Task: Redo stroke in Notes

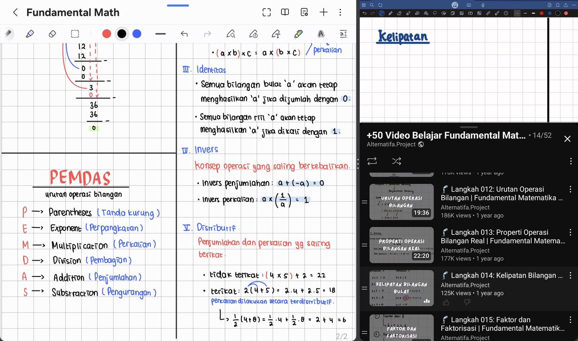Action: (x=208, y=34)
